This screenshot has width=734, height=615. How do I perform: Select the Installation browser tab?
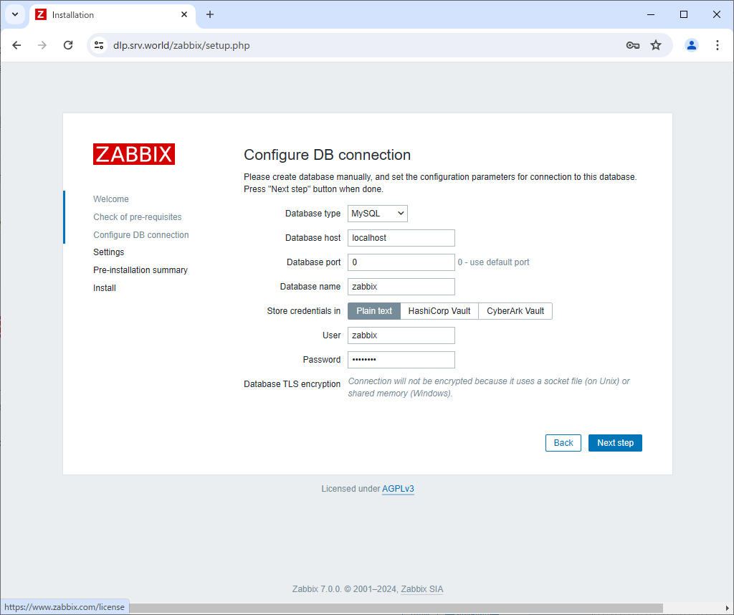(113, 14)
